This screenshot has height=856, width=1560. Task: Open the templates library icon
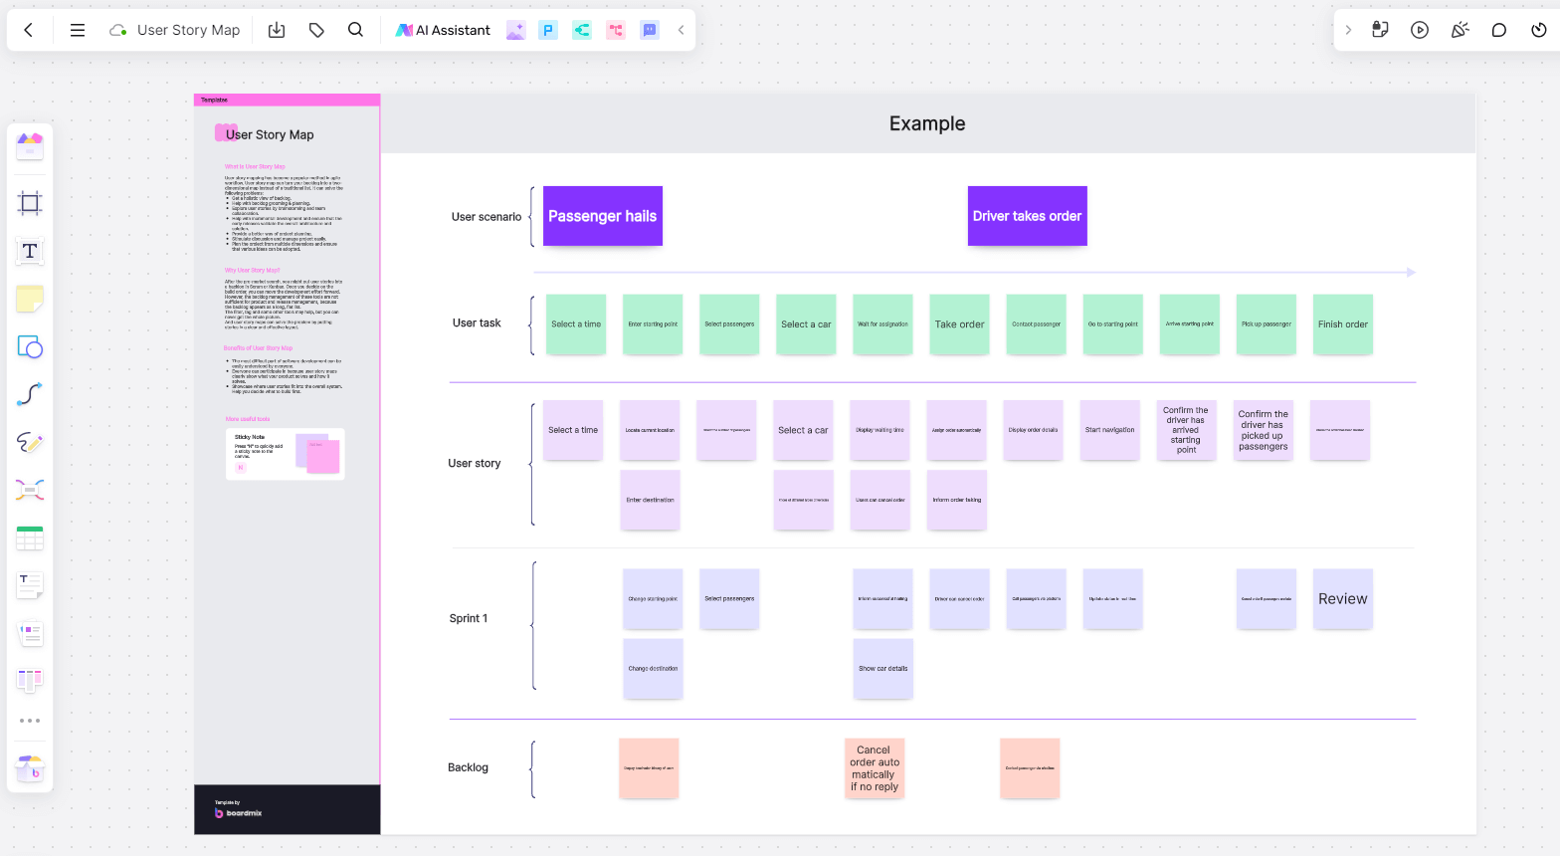[x=30, y=146]
